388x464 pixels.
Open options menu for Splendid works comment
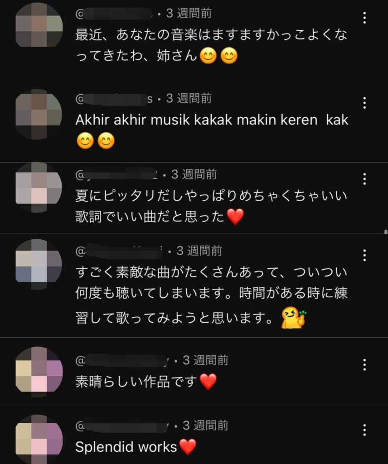click(x=364, y=430)
